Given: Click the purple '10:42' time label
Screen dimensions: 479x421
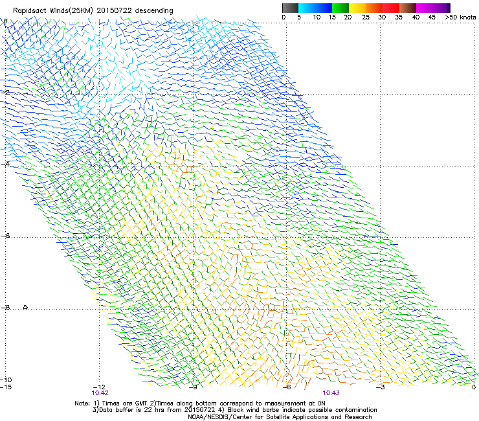Looking at the screenshot, I should tap(100, 393).
